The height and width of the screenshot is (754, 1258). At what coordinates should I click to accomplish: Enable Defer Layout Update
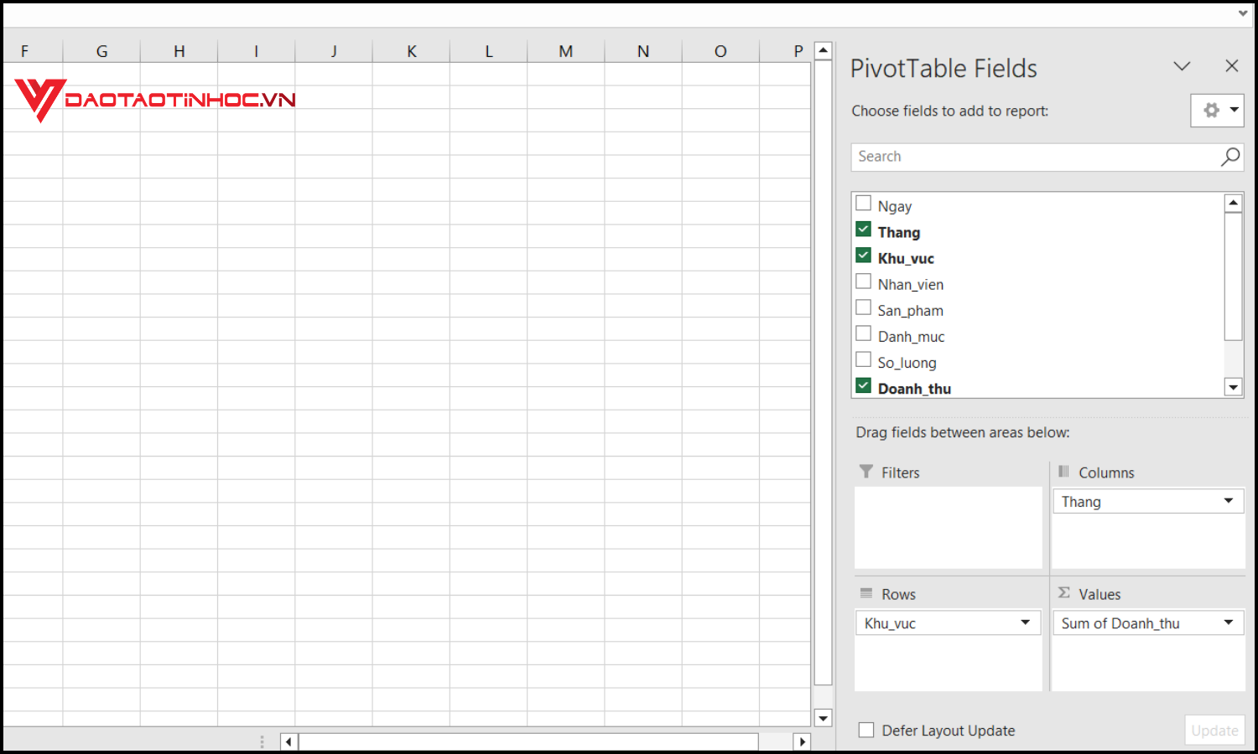(866, 730)
